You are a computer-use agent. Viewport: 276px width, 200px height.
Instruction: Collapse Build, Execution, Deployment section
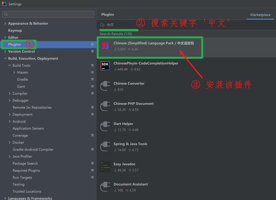point(5,58)
